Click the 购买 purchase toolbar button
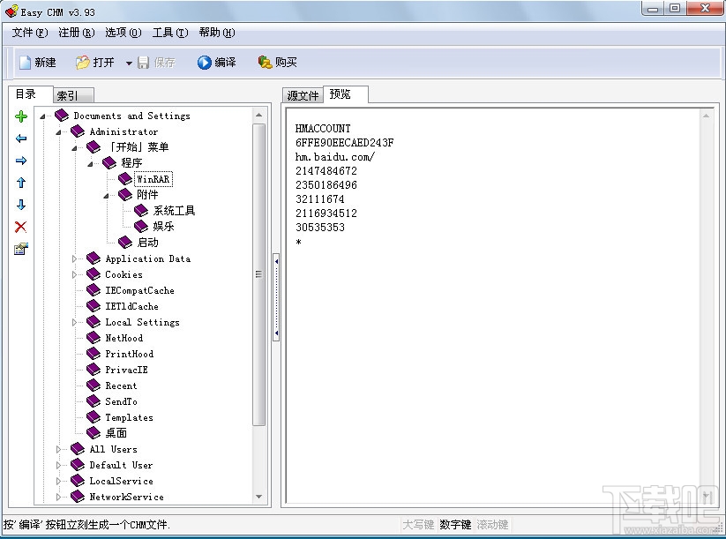726x539 pixels. click(276, 62)
